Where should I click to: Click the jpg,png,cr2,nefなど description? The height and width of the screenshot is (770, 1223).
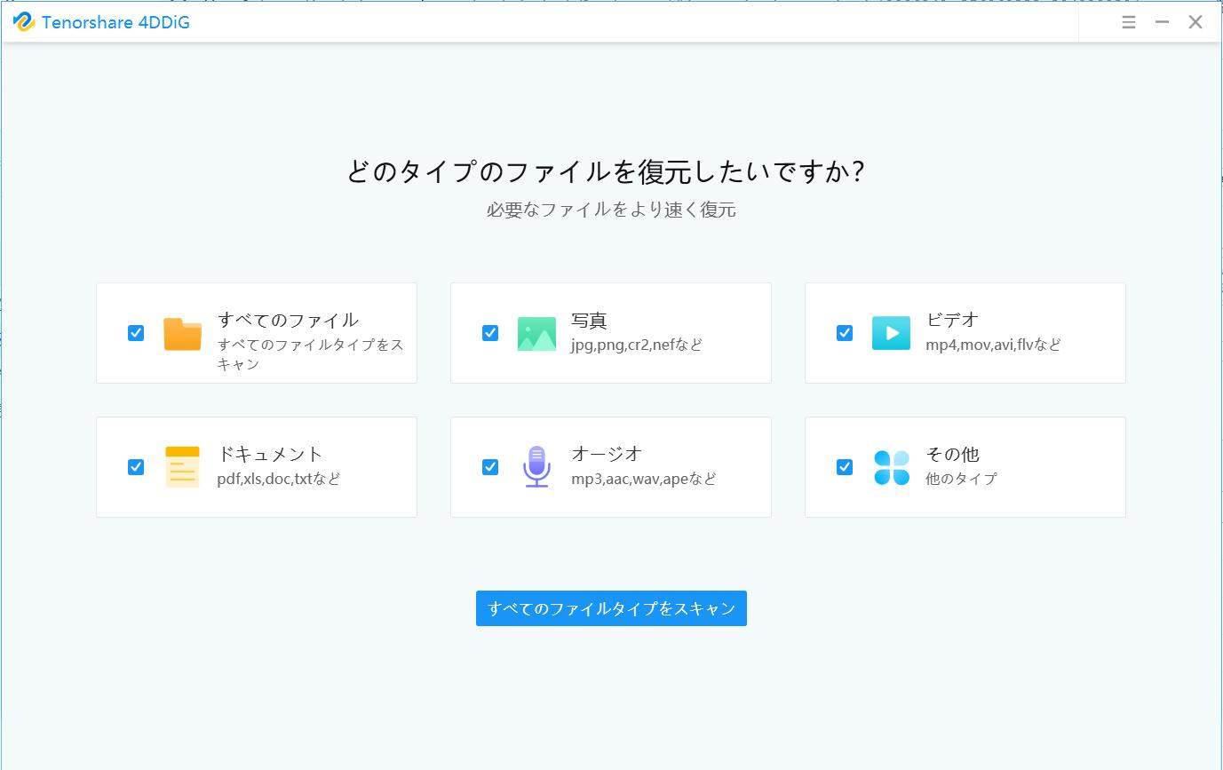click(637, 345)
